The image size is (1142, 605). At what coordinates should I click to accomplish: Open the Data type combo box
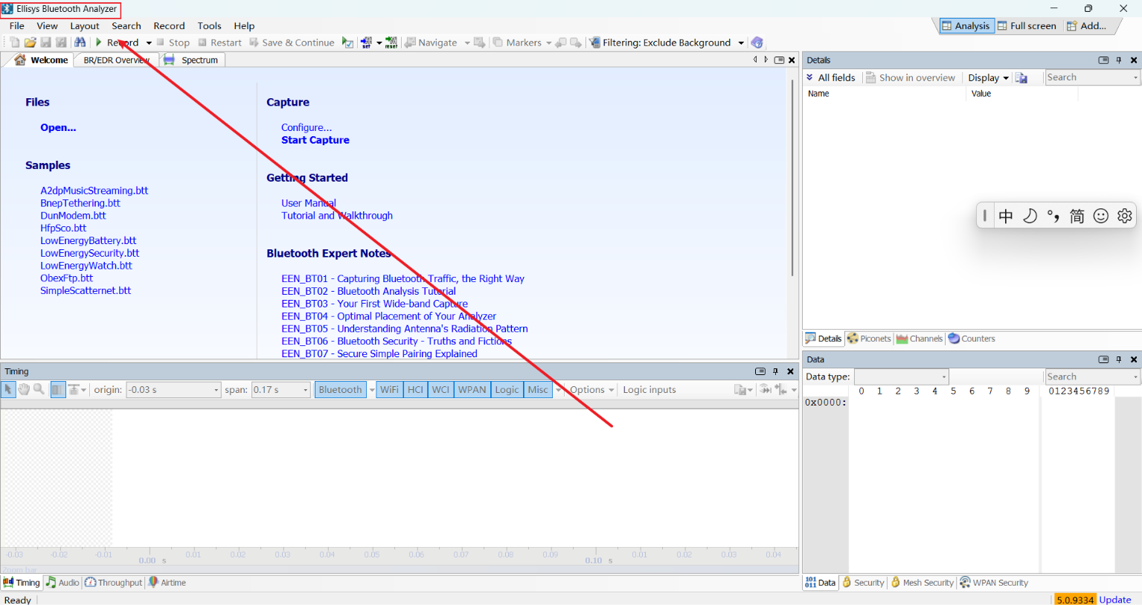point(902,377)
